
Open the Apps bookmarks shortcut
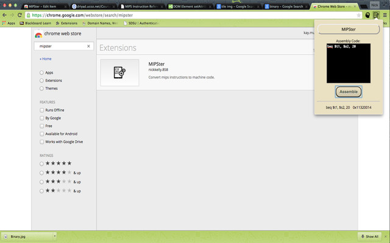pos(9,23)
